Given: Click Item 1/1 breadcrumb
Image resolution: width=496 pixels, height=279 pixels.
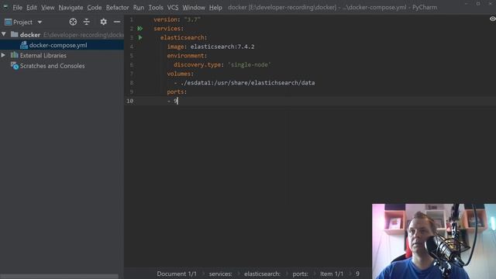Looking at the screenshot, I should point(332,274).
